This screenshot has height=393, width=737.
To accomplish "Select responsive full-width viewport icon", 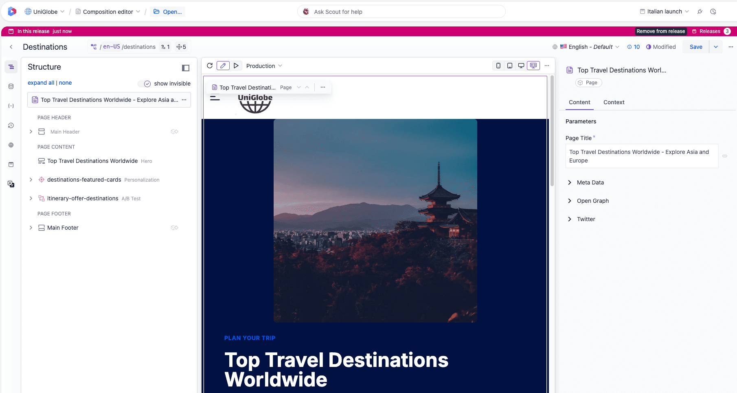I will [x=533, y=66].
